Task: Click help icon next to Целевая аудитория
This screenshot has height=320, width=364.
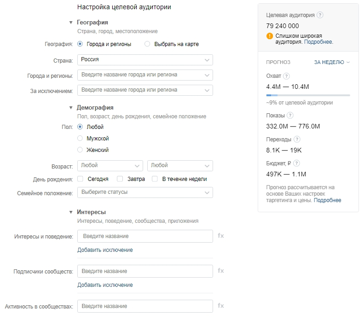Action: (320, 15)
